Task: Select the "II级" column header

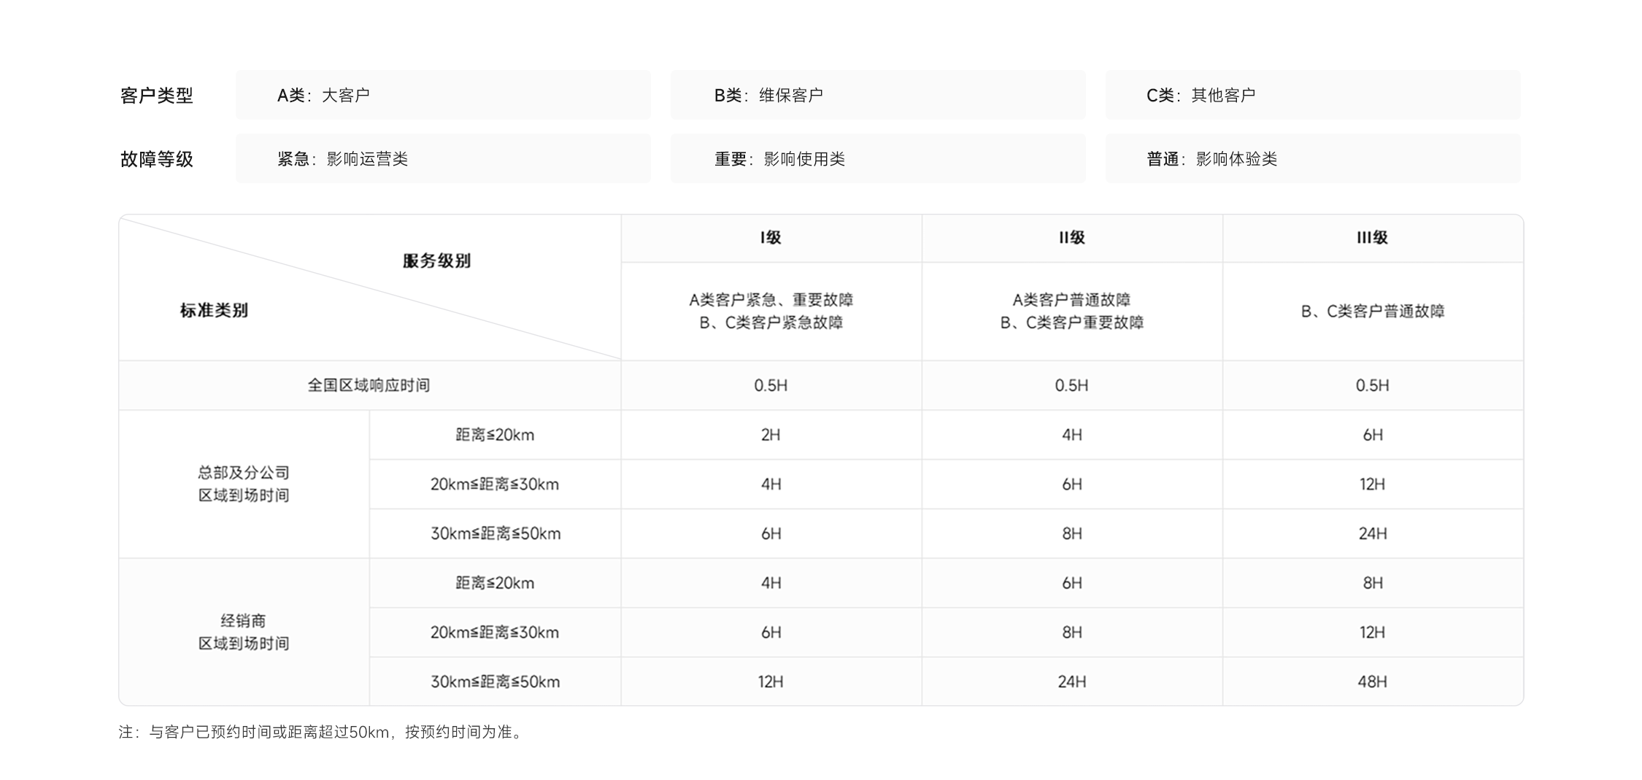Action: [1071, 238]
